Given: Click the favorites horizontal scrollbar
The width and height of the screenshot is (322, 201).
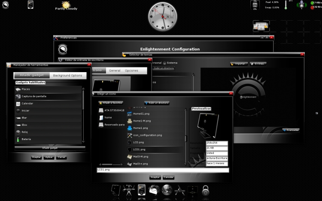Looking at the screenshot, I should click(111, 164).
